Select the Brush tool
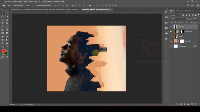 coord(2,26)
